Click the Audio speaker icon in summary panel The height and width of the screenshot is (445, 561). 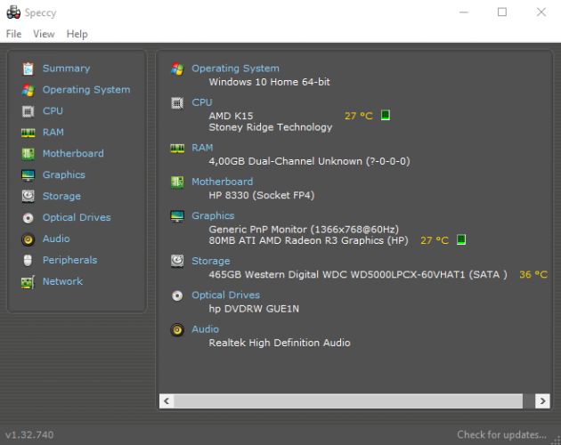coord(177,329)
